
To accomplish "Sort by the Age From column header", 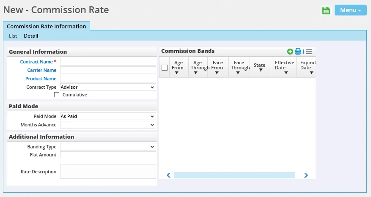I will 178,65.
